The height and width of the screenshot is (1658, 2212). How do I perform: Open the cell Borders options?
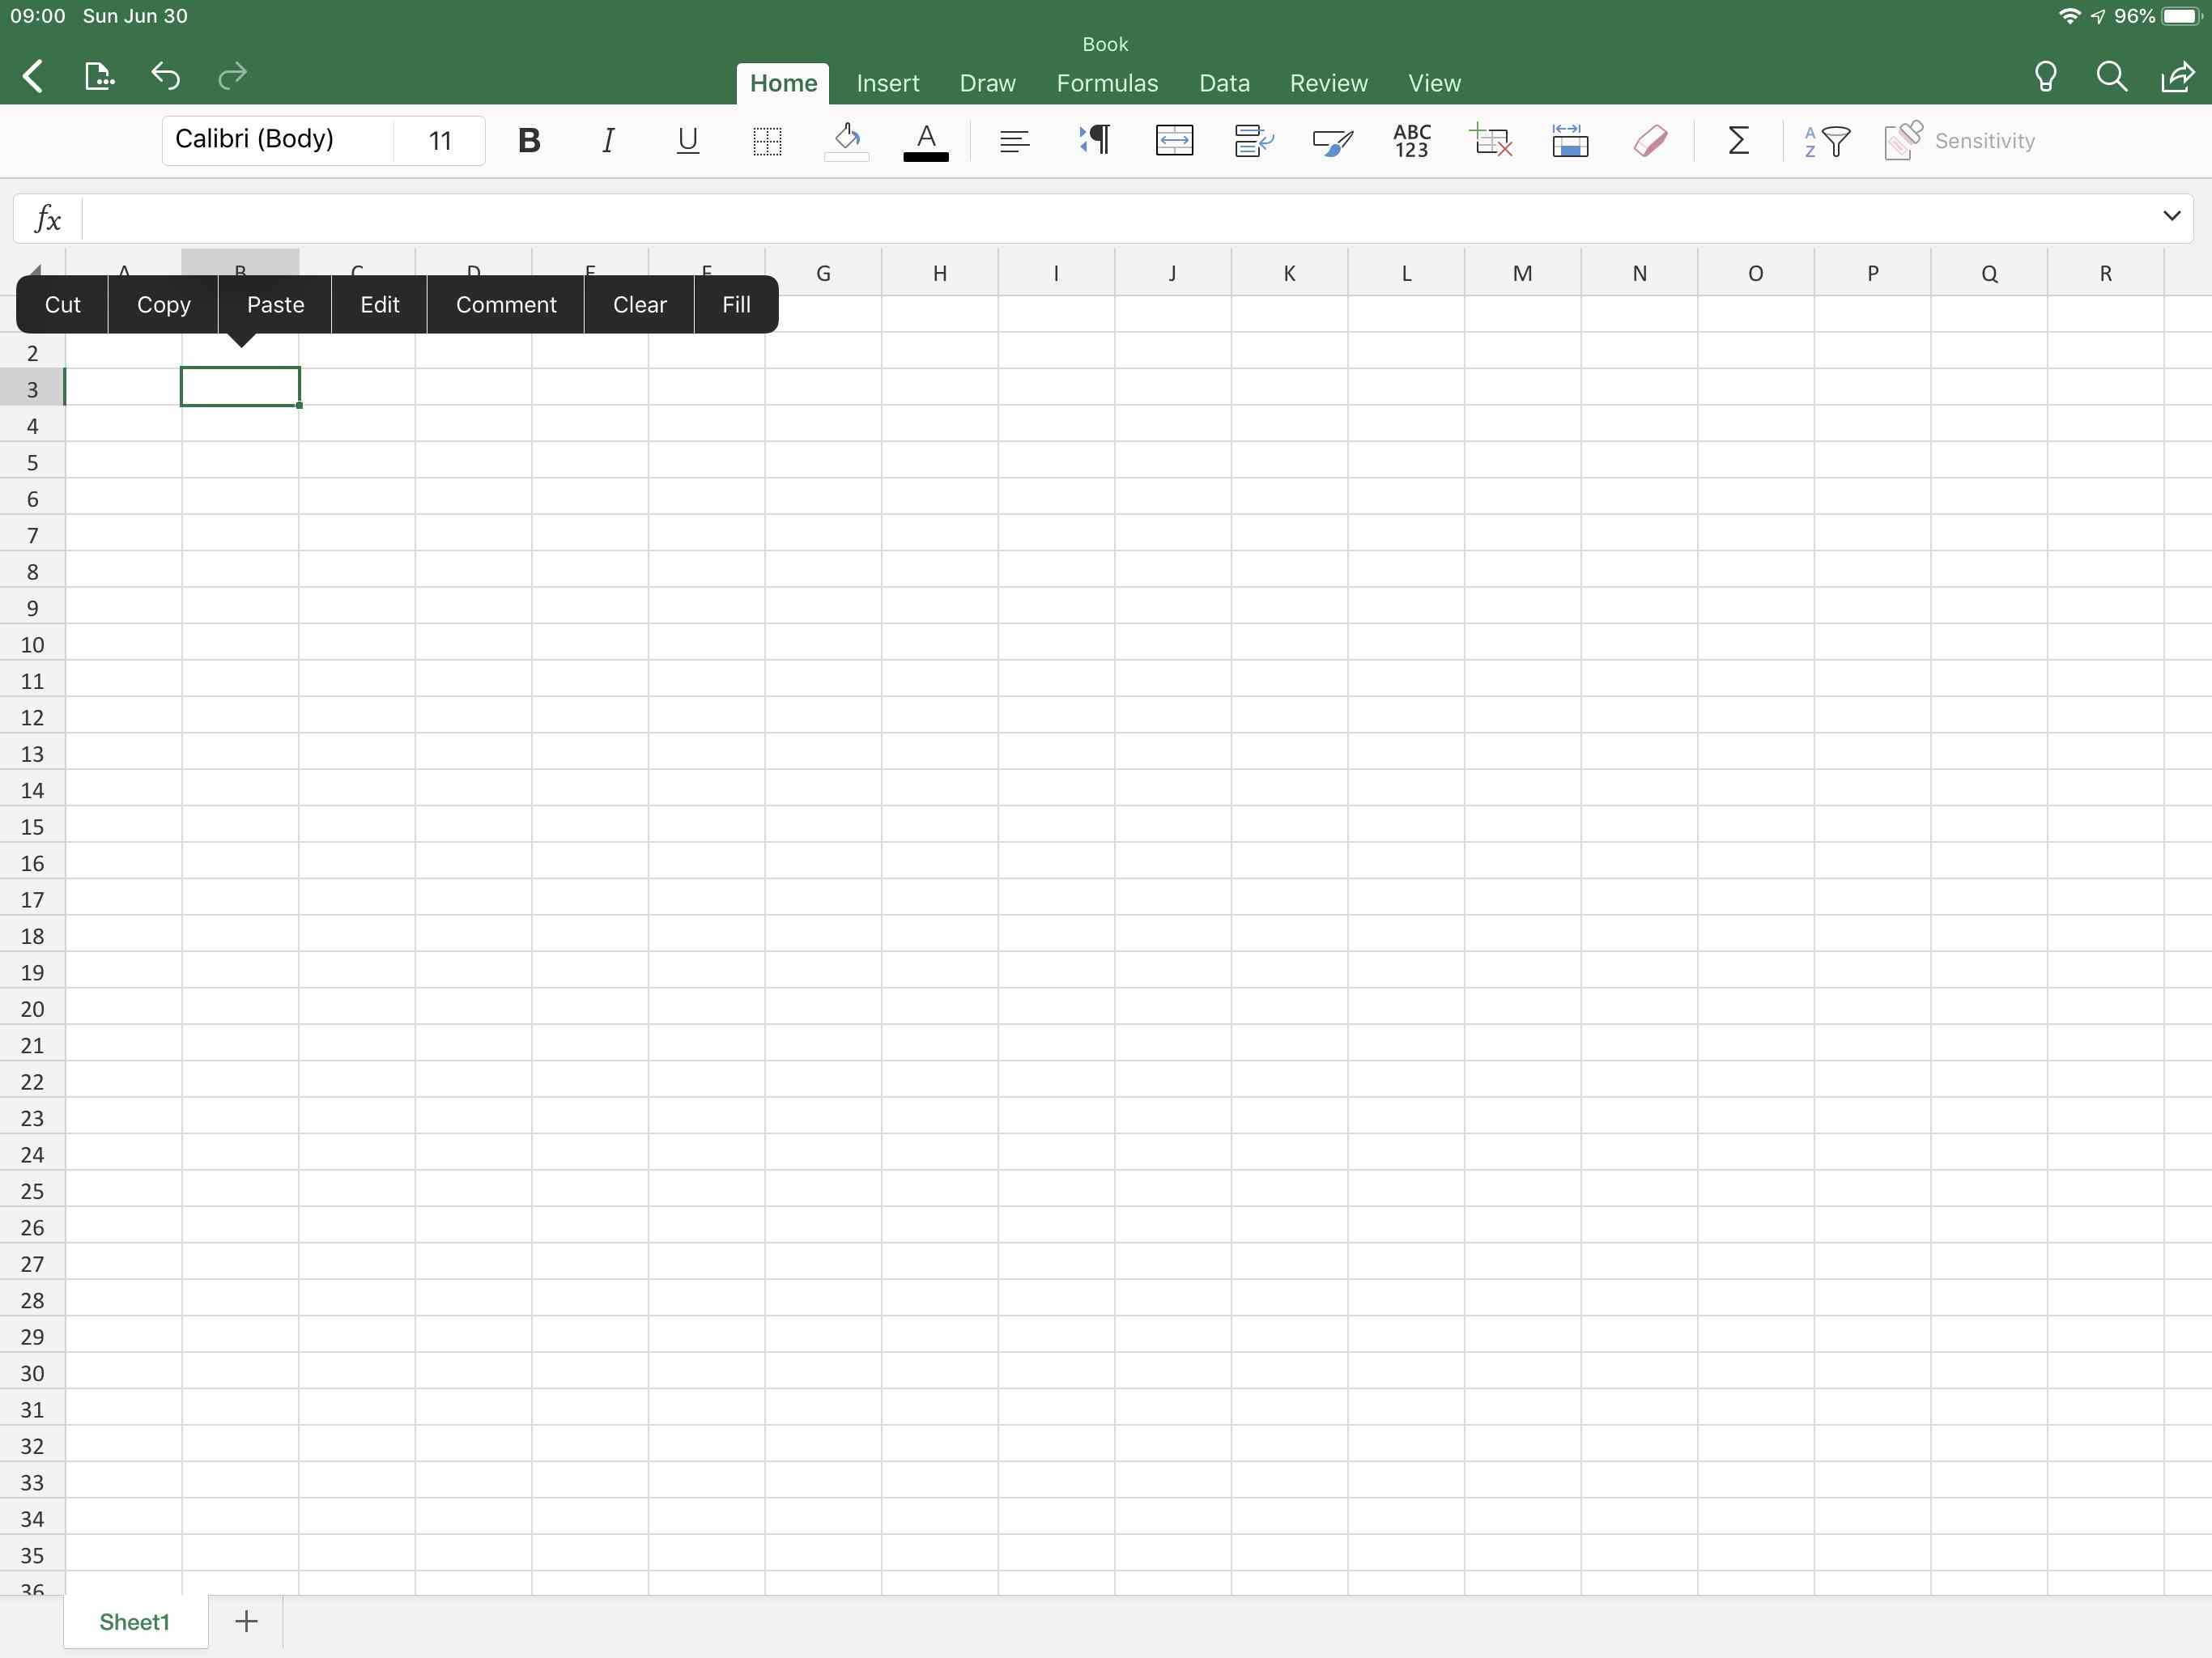pyautogui.click(x=767, y=141)
